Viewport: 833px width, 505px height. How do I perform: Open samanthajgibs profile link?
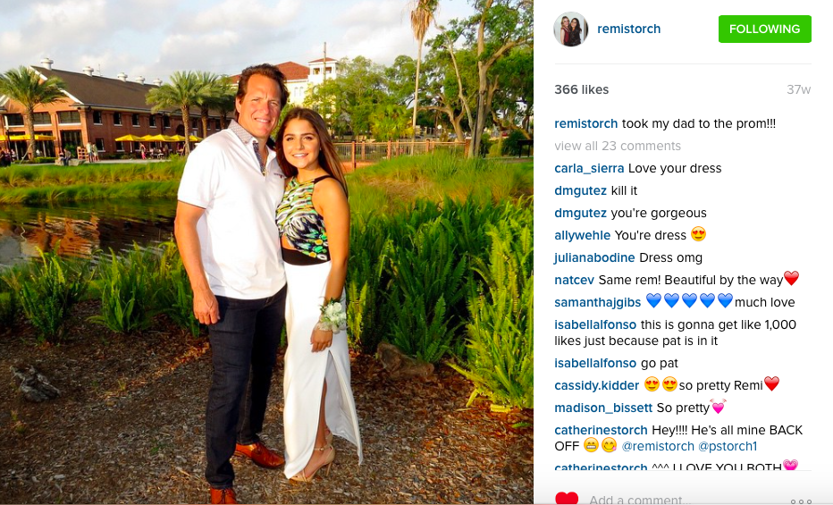click(598, 302)
